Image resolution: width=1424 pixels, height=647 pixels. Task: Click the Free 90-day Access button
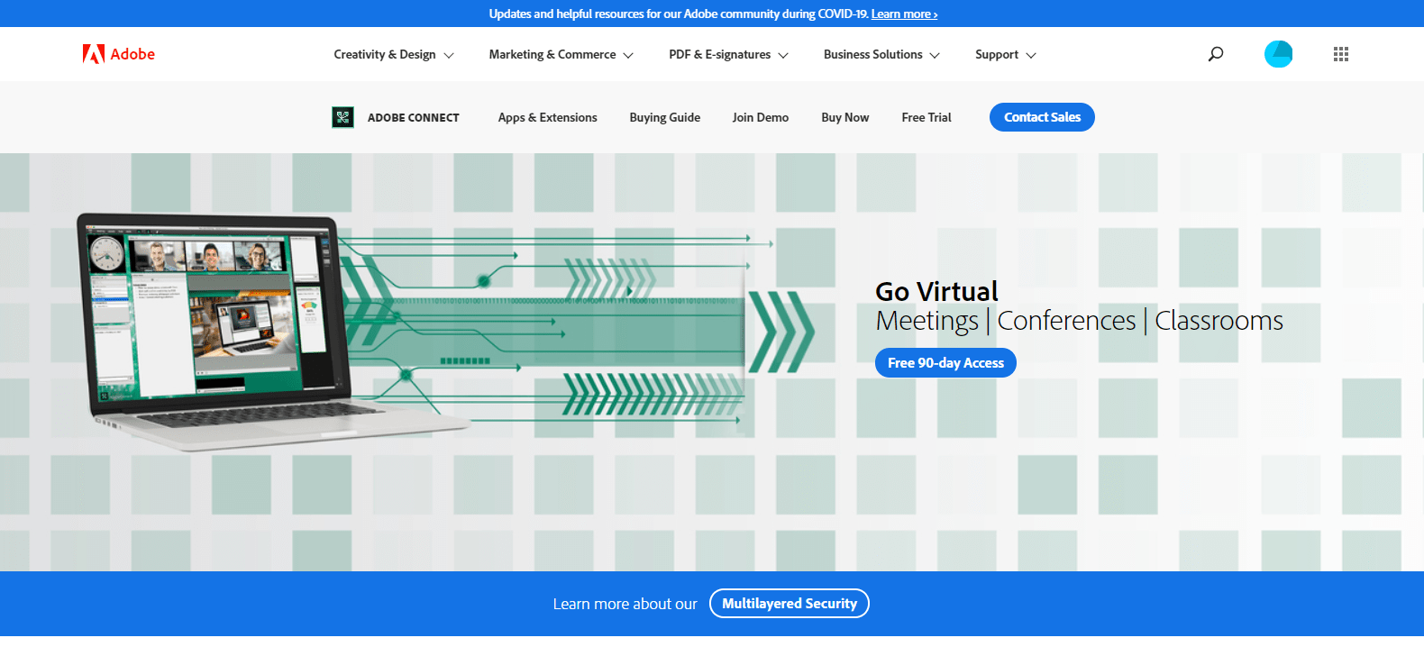(945, 363)
